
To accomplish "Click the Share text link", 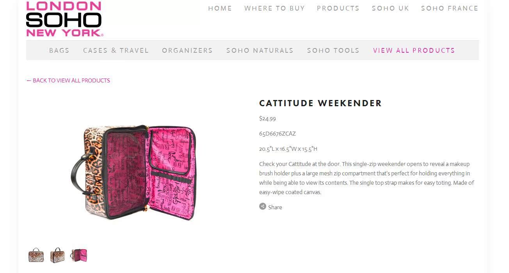I will (275, 207).
